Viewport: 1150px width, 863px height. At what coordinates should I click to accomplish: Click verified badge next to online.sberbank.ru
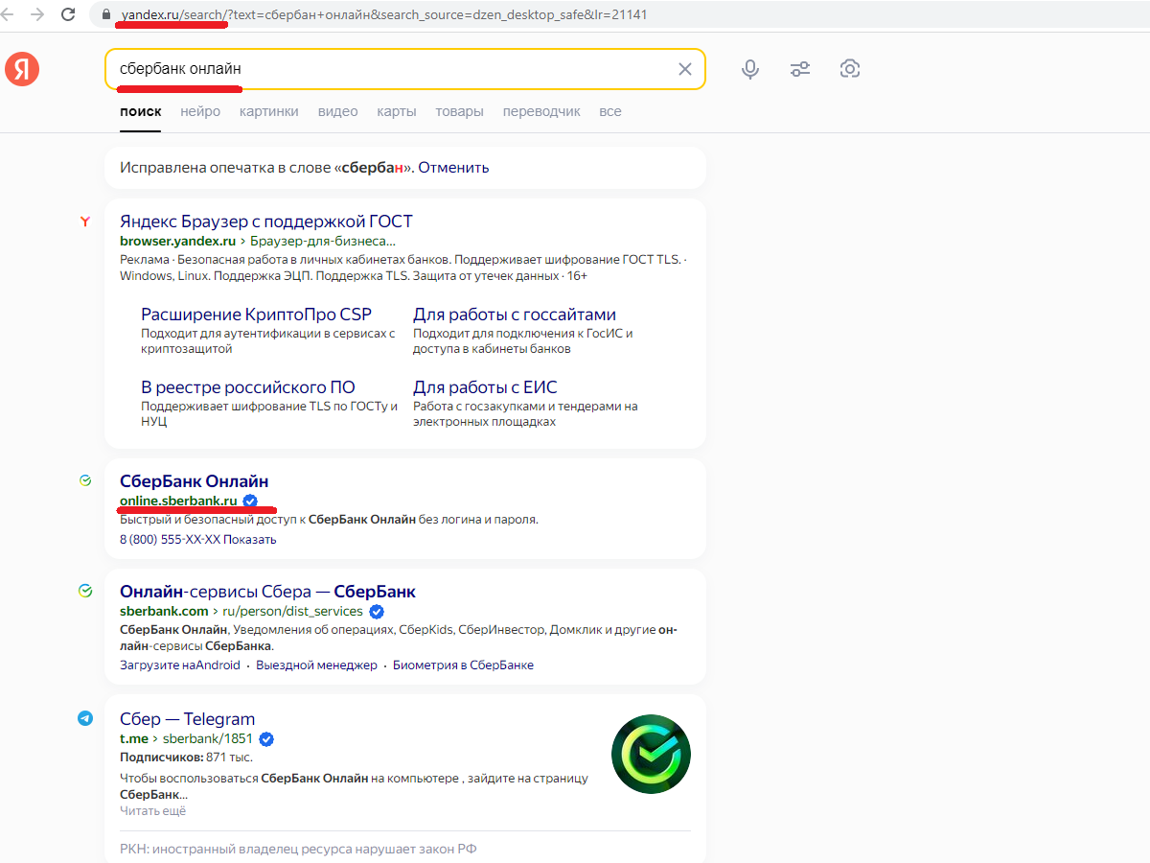coord(250,501)
